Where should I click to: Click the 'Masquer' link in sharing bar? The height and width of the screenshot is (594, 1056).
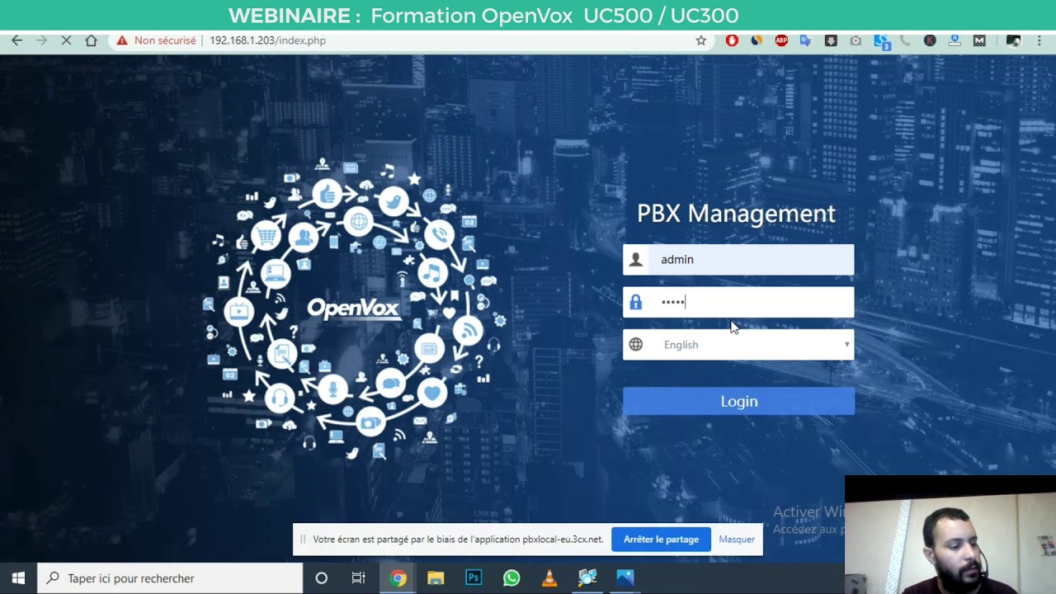coord(737,540)
